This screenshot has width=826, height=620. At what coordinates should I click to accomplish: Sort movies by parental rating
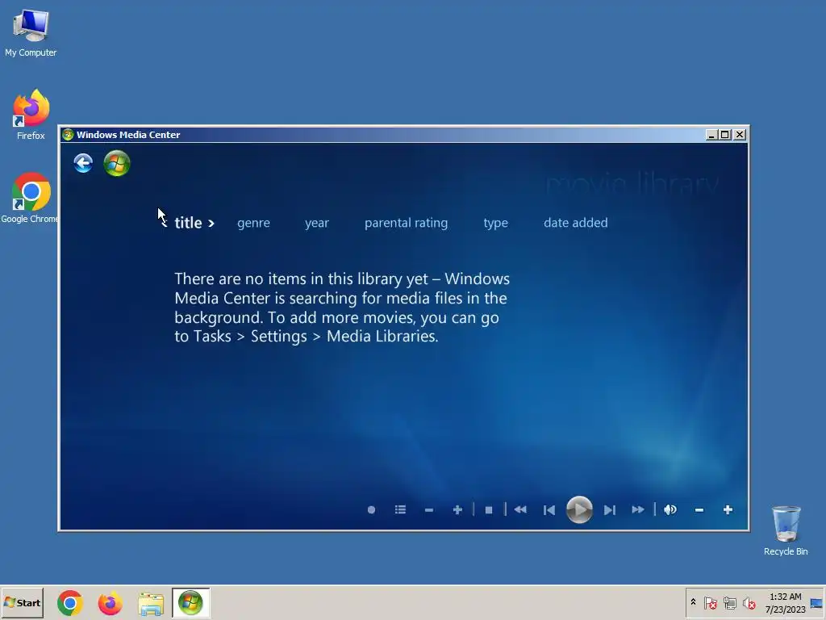tap(407, 223)
